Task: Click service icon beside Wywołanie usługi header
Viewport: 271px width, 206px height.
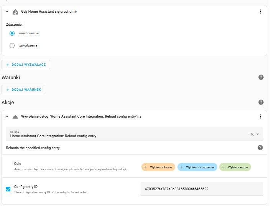Action: [15, 117]
